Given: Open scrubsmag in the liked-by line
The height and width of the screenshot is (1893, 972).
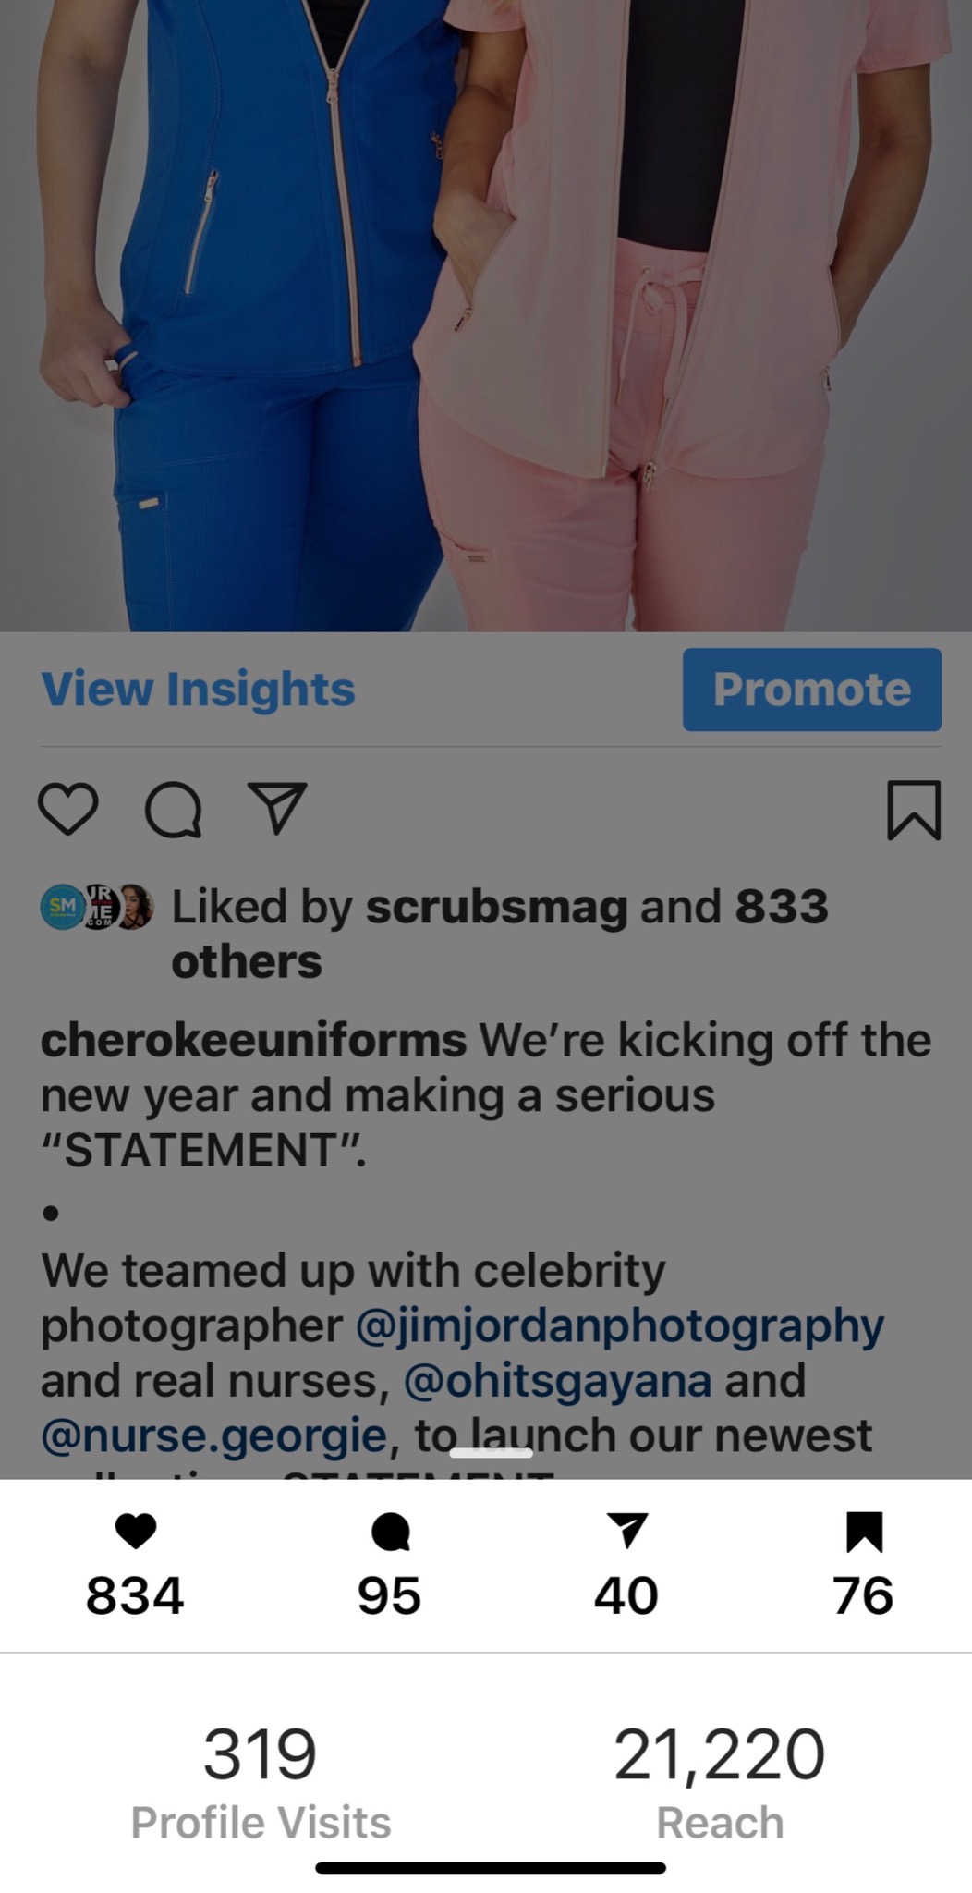Looking at the screenshot, I should pos(497,907).
